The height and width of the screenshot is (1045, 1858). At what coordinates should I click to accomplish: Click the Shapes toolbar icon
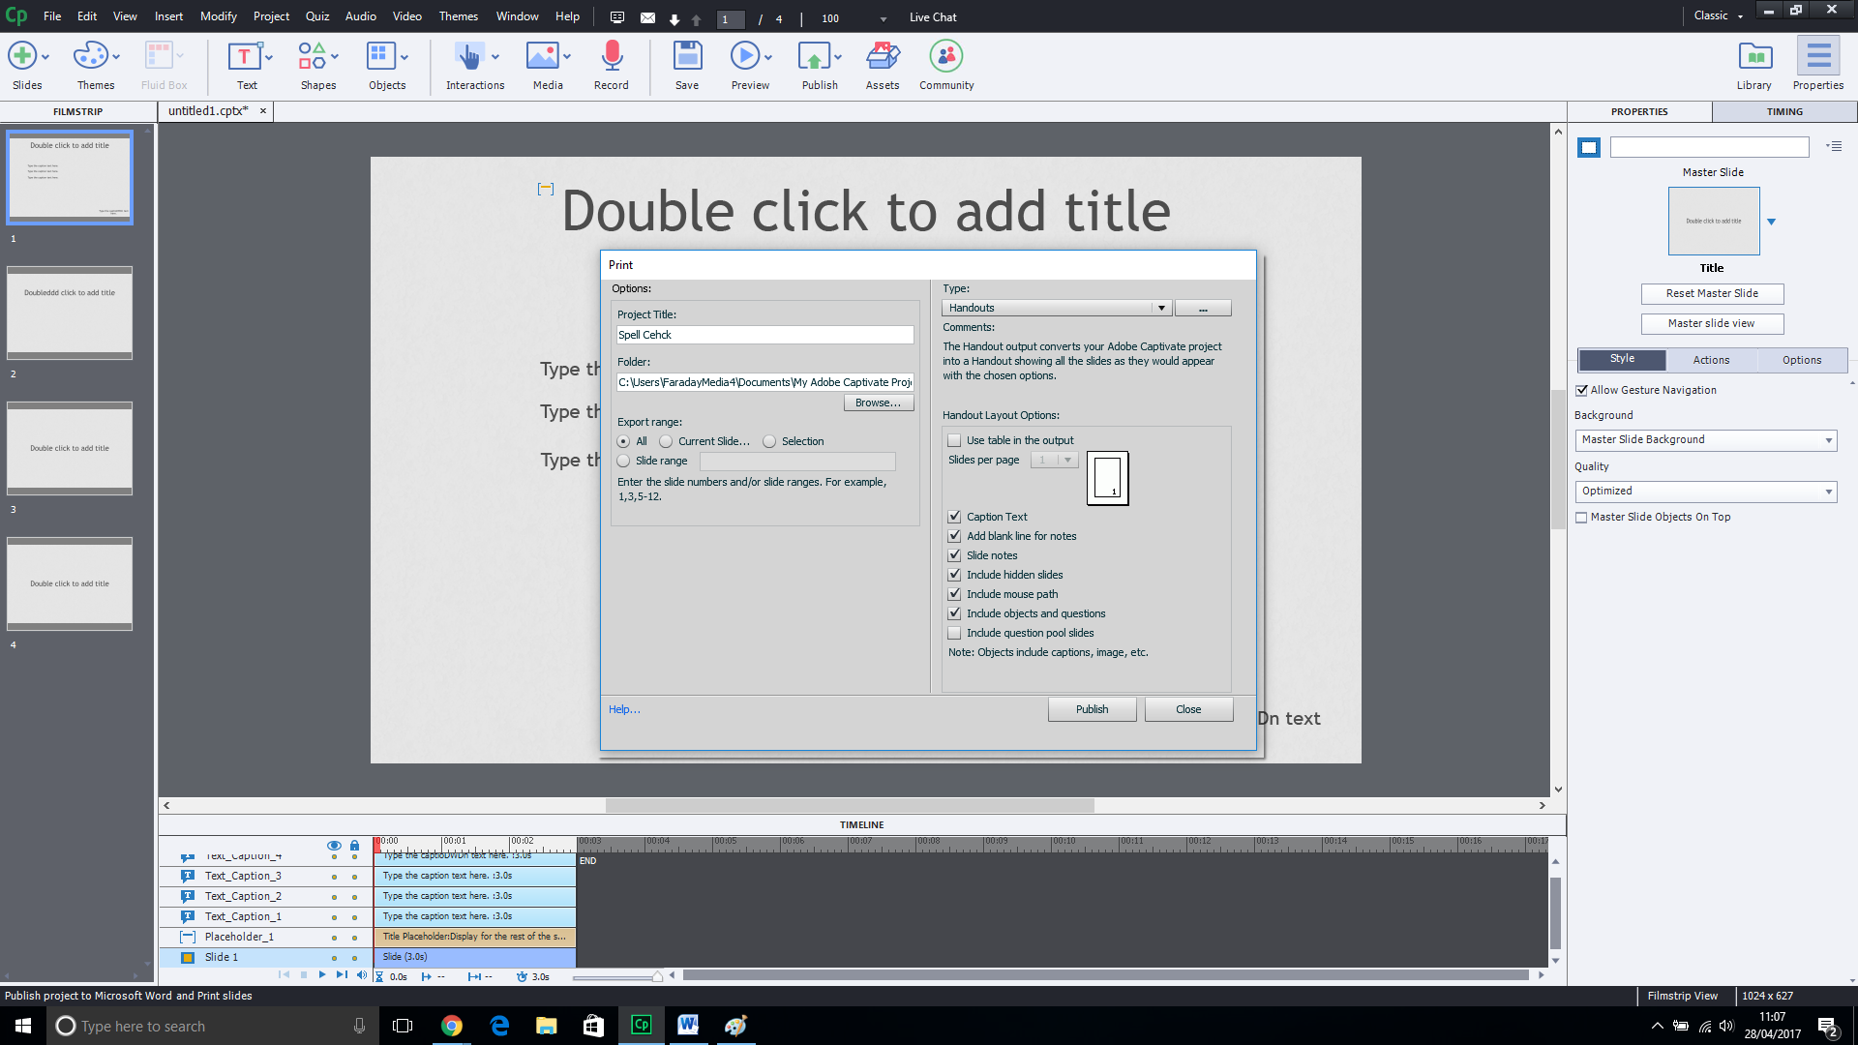point(312,57)
